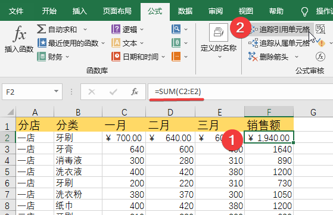Switch to the 开始 tab
Screen dimensions: 333x215
49,11
